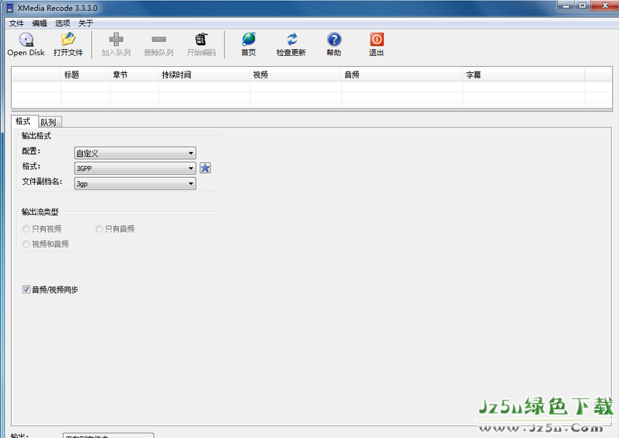Click the 开始编码 encode icon

(201, 40)
